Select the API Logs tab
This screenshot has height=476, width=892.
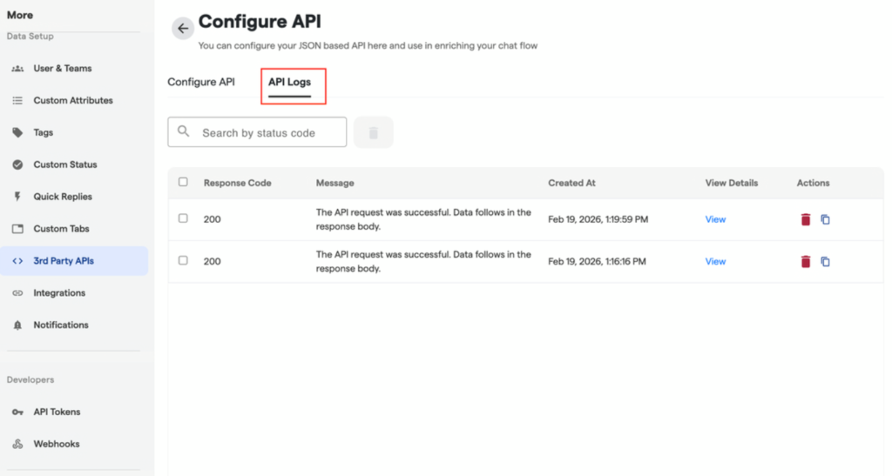(289, 82)
